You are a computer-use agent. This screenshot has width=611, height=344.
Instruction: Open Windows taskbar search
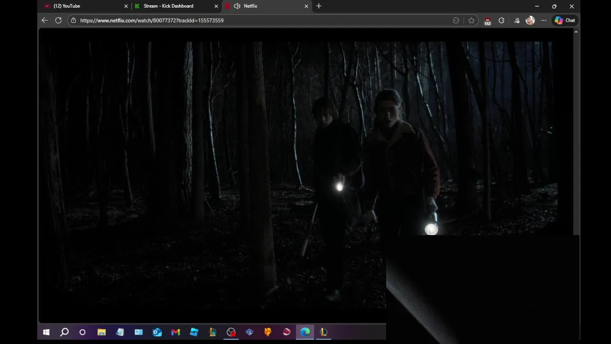coord(64,332)
